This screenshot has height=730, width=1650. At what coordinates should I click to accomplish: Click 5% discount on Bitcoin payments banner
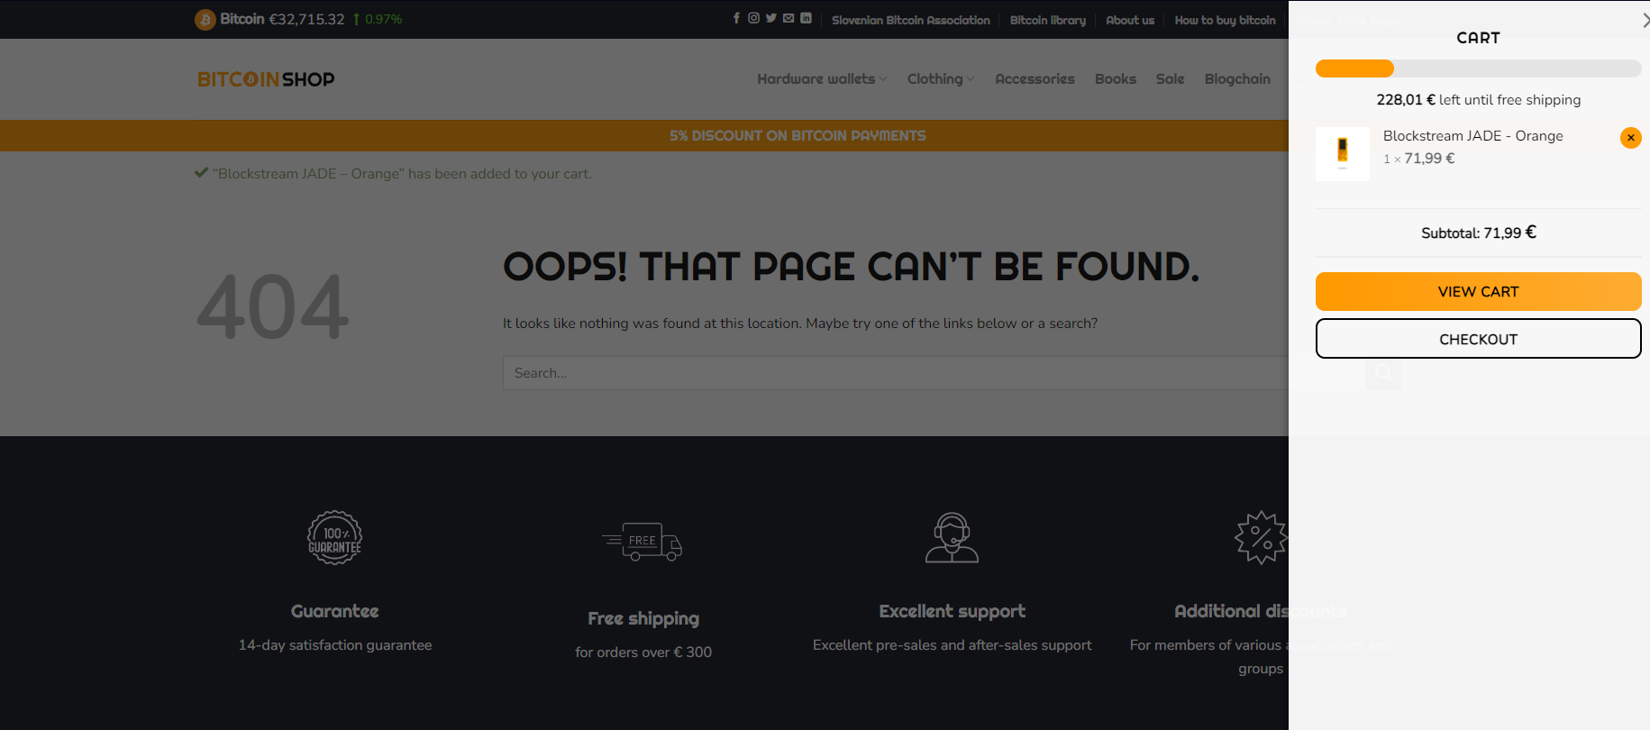[x=798, y=136]
